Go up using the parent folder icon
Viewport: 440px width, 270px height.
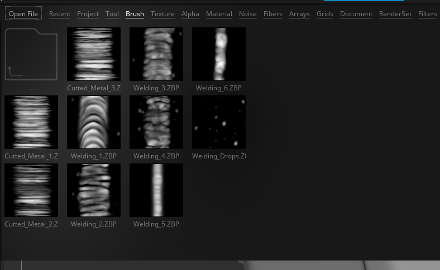click(31, 54)
